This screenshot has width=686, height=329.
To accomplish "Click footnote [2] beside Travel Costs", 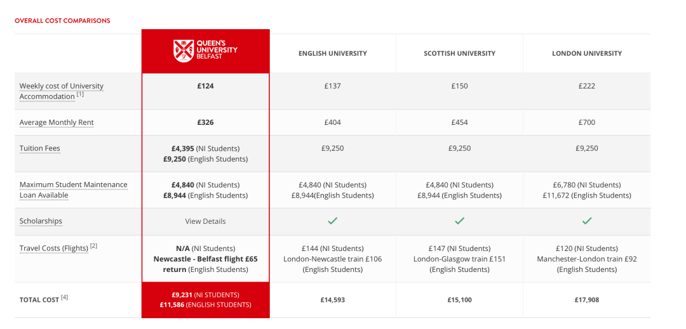I will [93, 246].
